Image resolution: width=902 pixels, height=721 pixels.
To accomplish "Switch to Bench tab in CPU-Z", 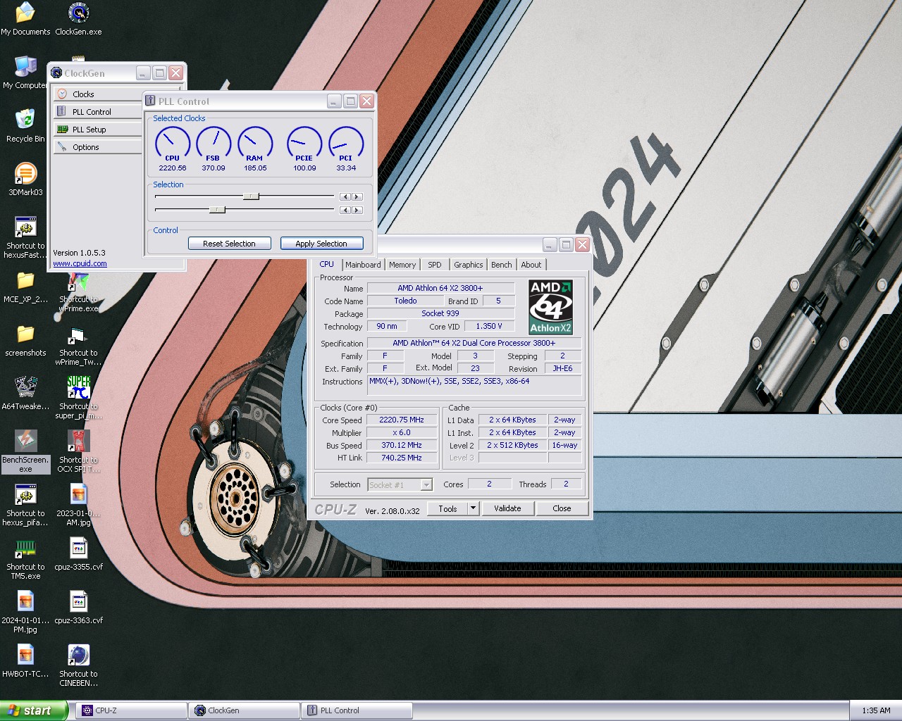I will point(502,265).
